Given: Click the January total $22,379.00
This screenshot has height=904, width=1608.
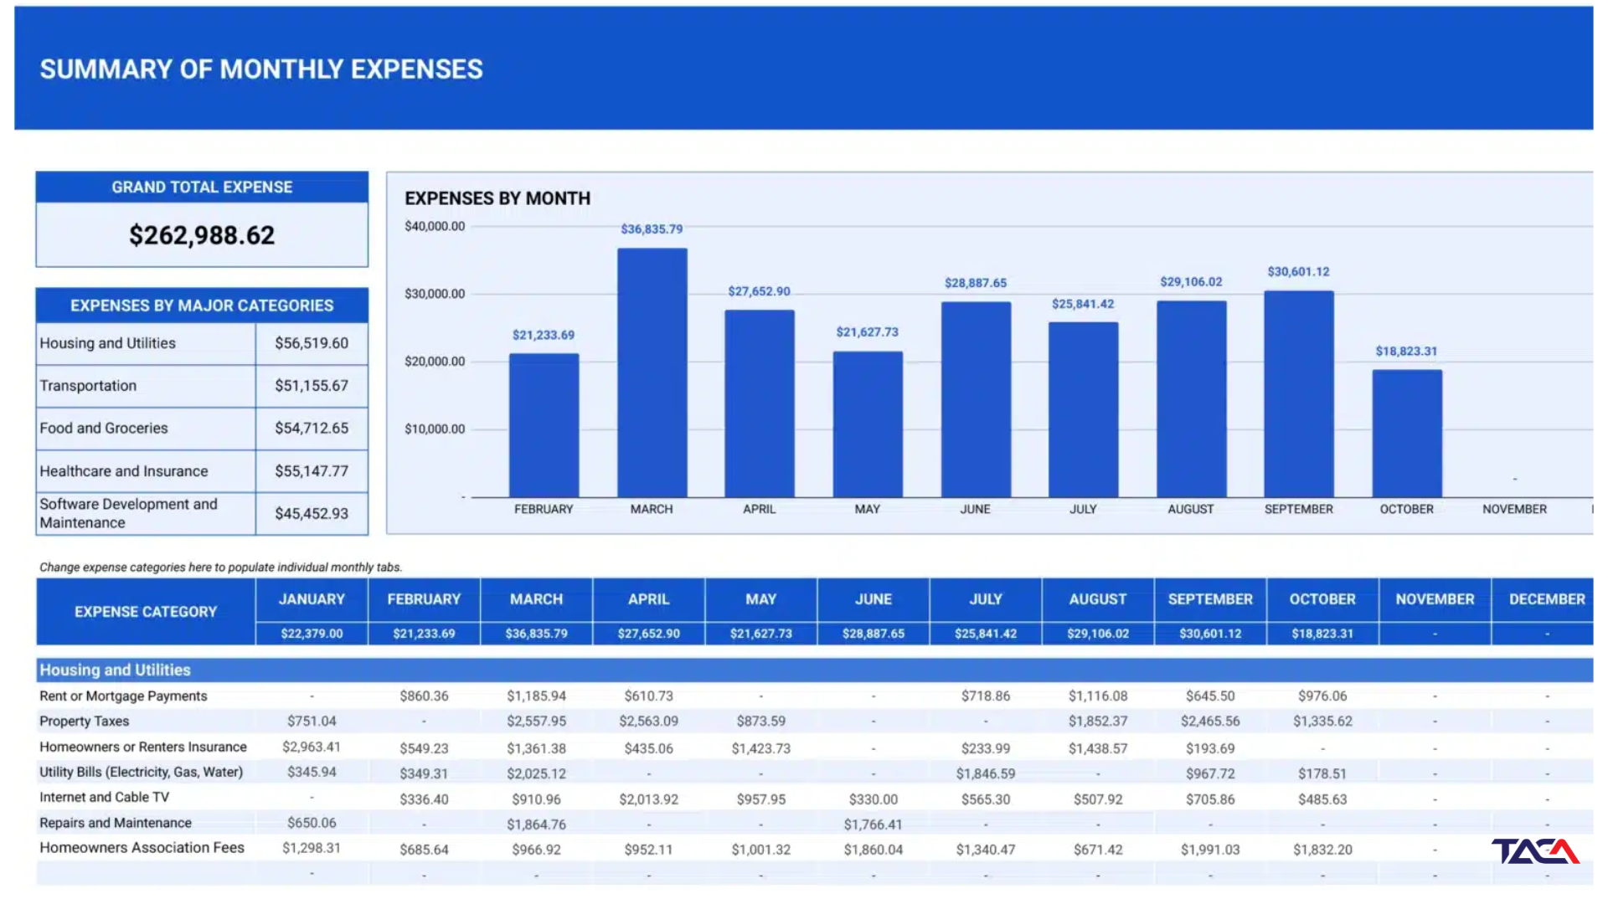Looking at the screenshot, I should (312, 634).
